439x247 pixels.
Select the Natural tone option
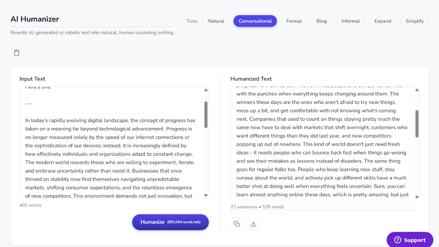point(216,21)
